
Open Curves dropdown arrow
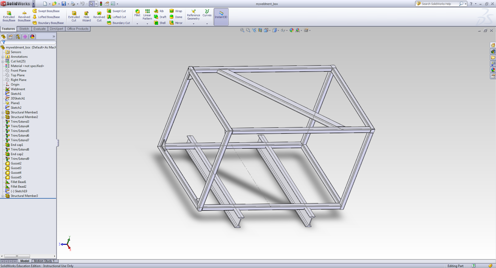[207, 23]
